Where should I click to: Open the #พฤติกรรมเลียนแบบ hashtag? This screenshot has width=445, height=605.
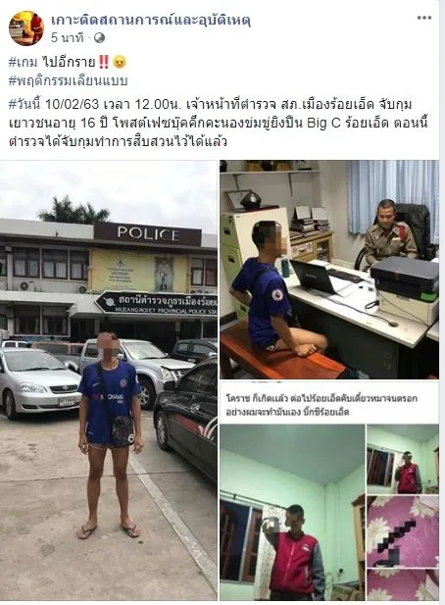(x=68, y=81)
